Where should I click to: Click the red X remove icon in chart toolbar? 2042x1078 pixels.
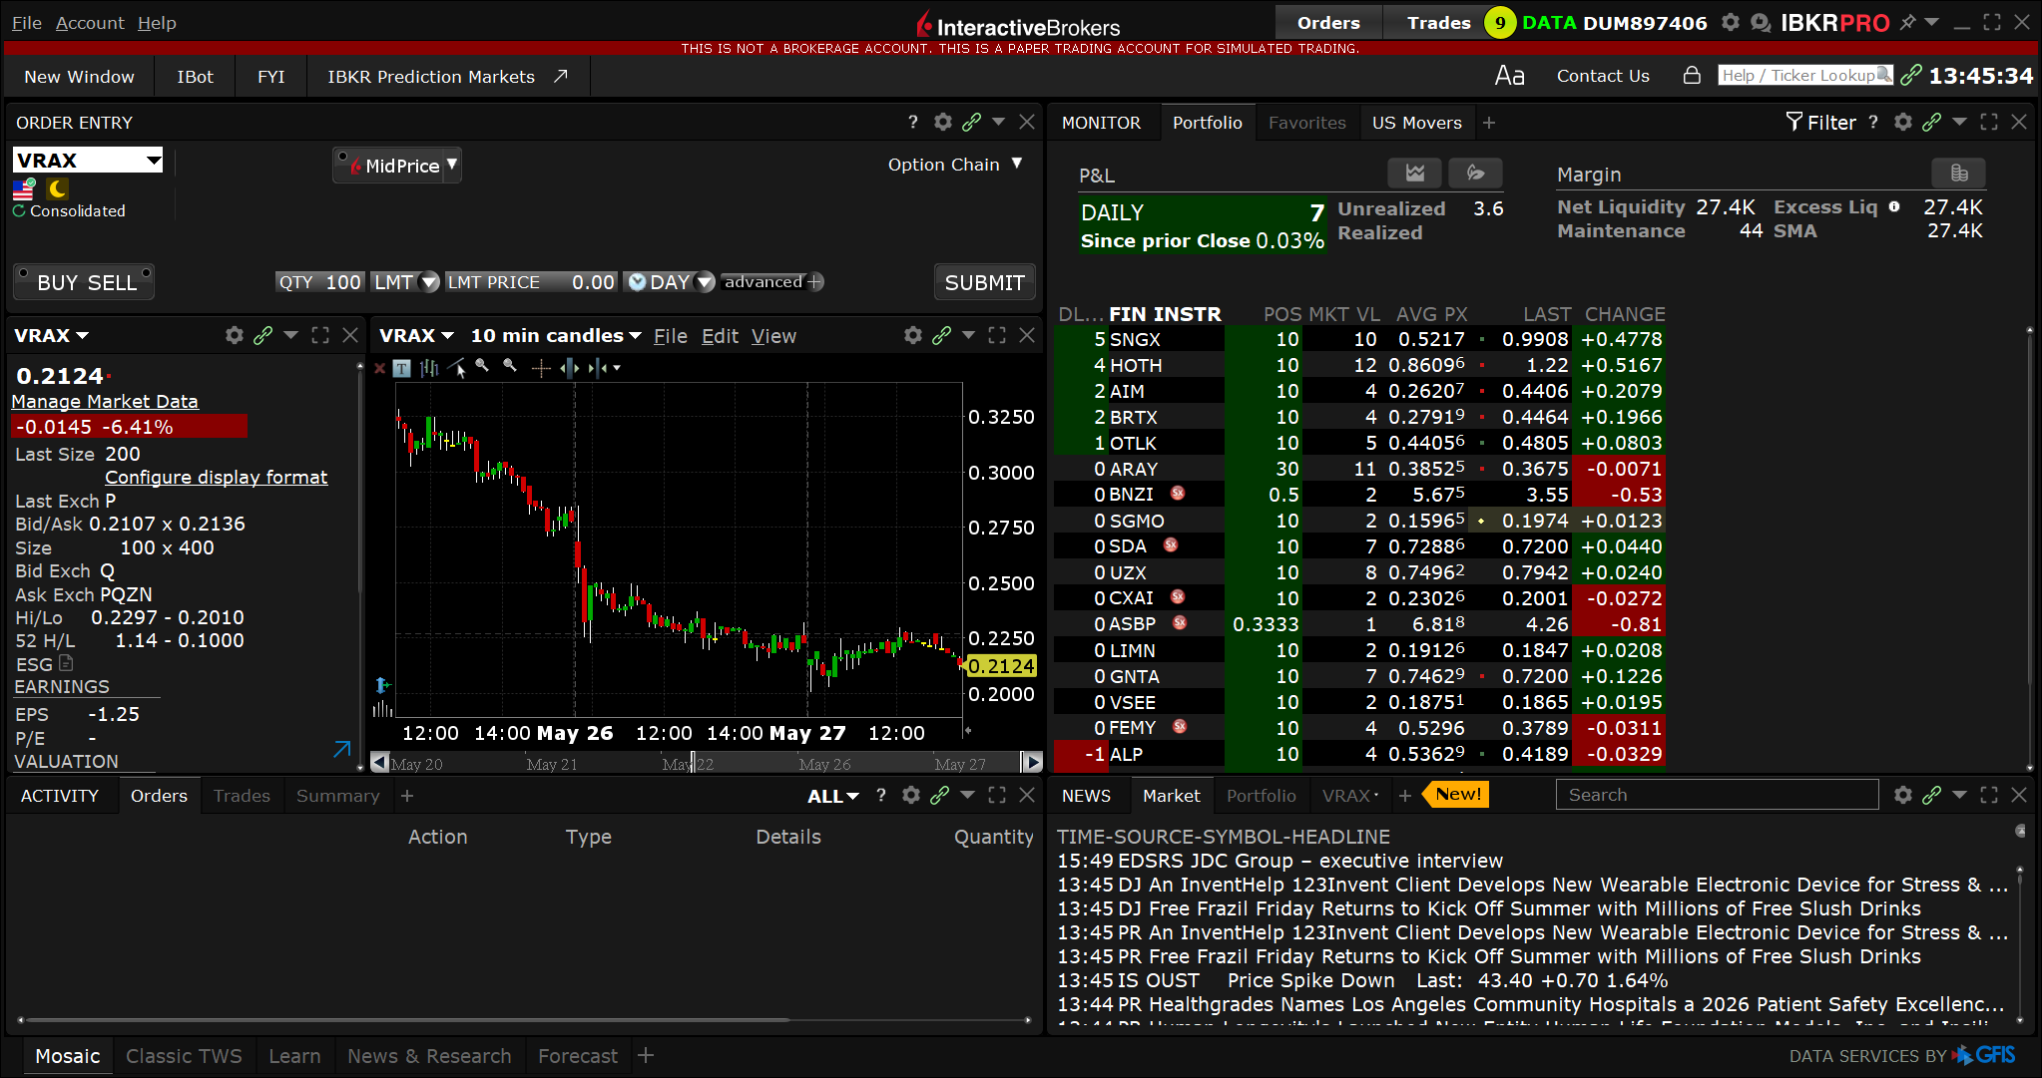point(379,368)
